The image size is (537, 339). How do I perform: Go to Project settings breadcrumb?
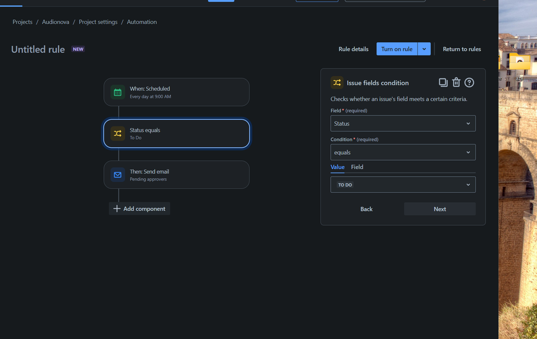tap(98, 22)
